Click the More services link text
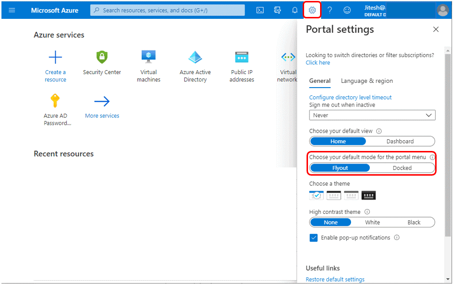This screenshot has width=454, height=285. [x=102, y=116]
